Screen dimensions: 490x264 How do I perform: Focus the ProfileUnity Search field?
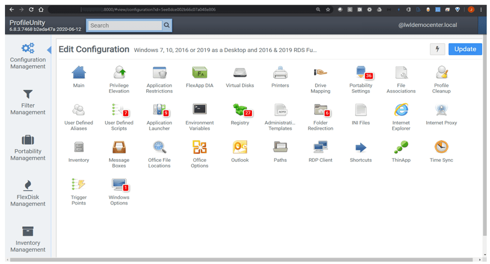124,25
